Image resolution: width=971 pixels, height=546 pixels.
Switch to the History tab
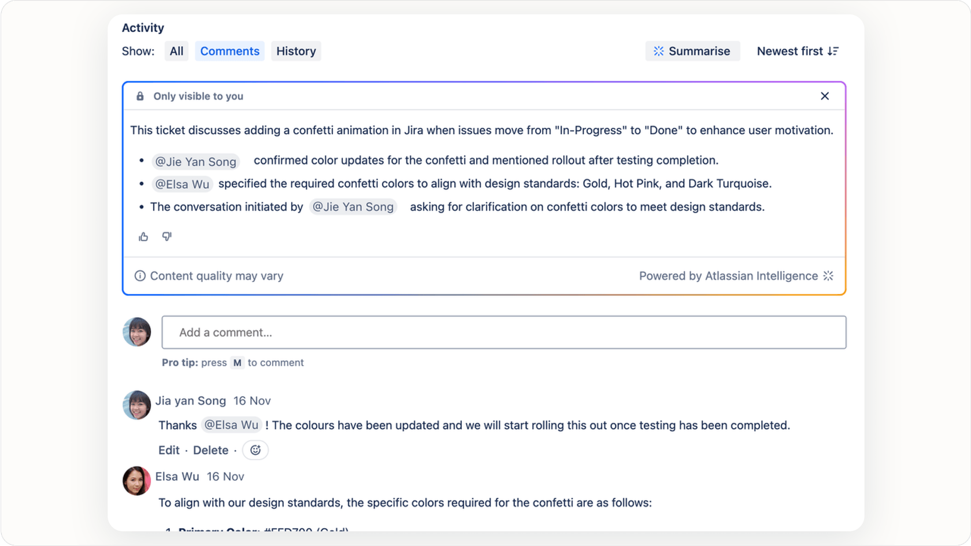(295, 51)
